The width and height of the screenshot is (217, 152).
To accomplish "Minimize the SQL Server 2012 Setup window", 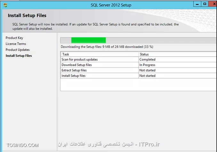I will pos(197,4).
